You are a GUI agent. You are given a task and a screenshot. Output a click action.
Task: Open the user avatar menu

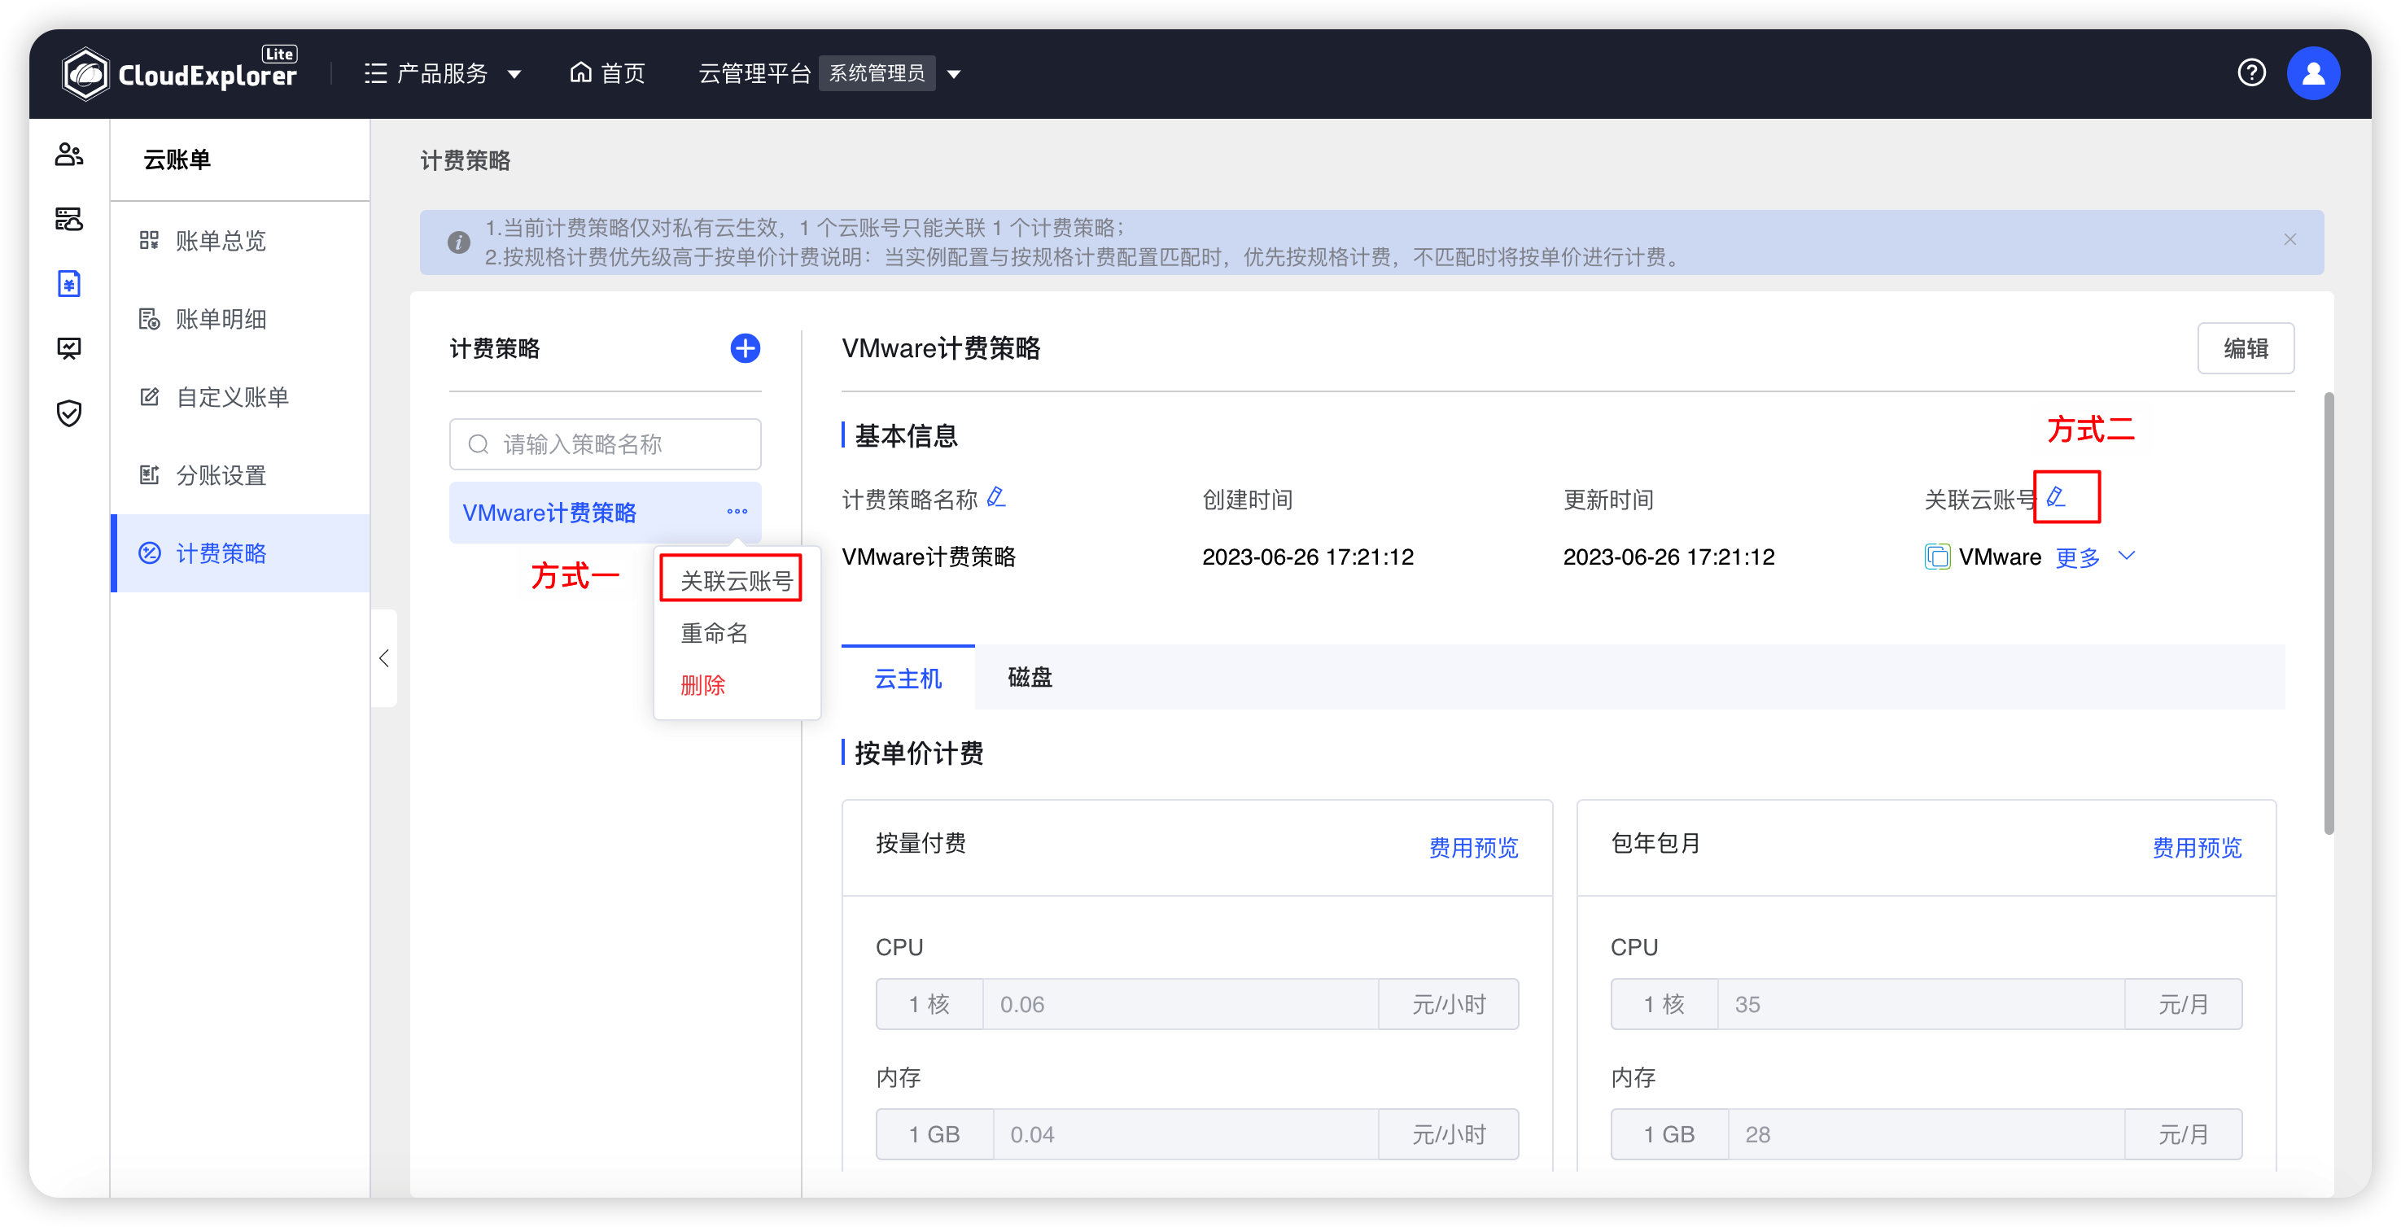[2312, 72]
